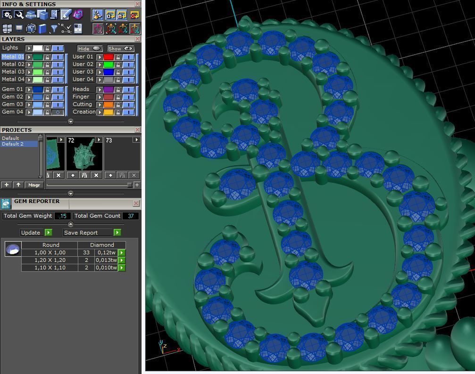
Task: Click the blue book icon
Action: click(43, 28)
